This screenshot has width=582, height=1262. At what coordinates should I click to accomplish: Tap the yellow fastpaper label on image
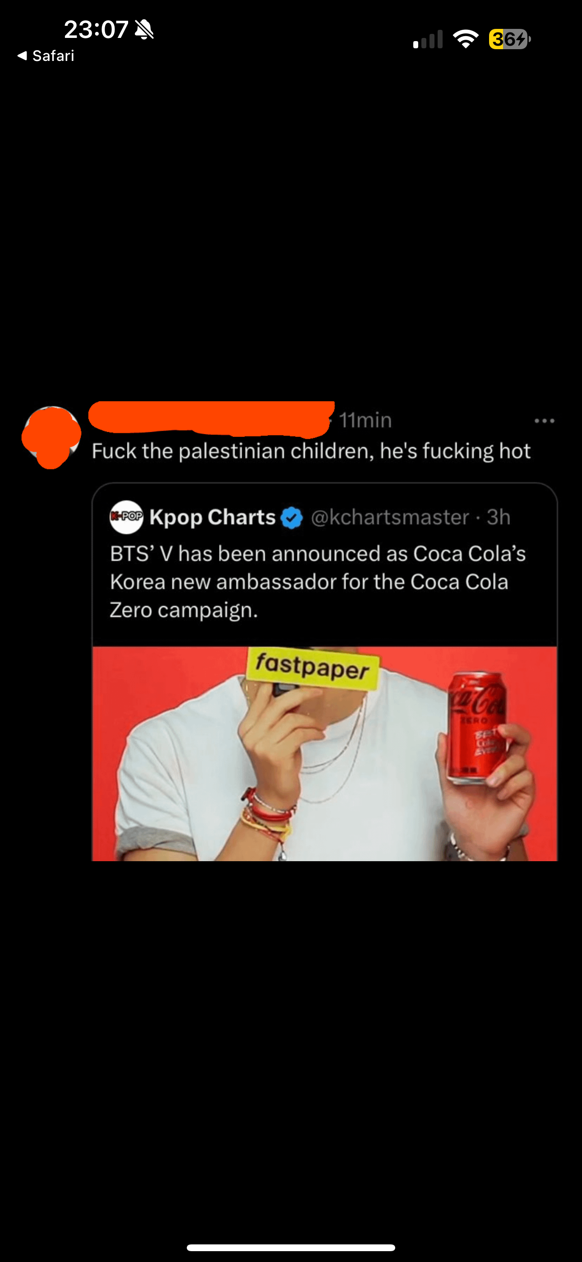coord(313,668)
